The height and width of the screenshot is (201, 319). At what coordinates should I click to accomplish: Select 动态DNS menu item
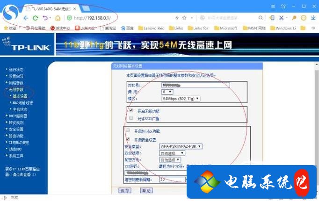pyautogui.click(x=15, y=149)
